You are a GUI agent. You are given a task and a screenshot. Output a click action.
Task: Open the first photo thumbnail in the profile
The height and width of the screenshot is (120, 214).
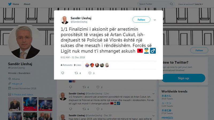[x=15, y=104]
